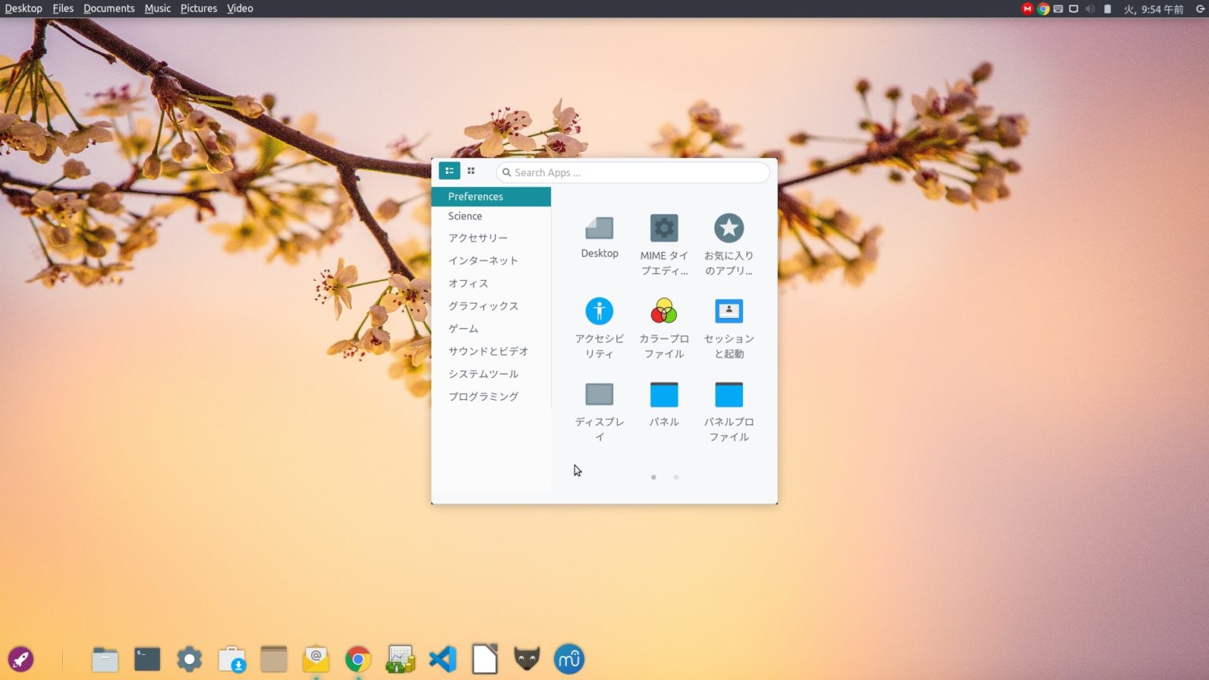The width and height of the screenshot is (1209, 680).
Task: Open the Documents menu
Action: coord(109,8)
